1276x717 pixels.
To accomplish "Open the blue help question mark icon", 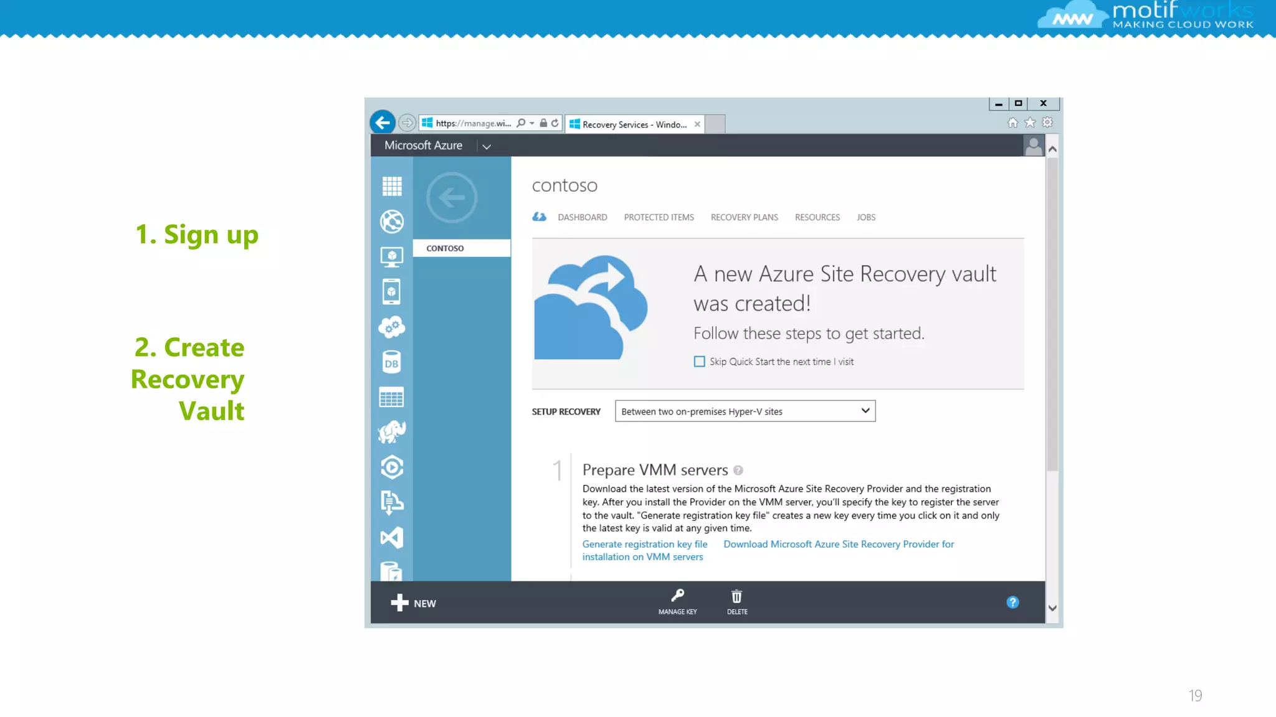I will tap(1012, 602).
